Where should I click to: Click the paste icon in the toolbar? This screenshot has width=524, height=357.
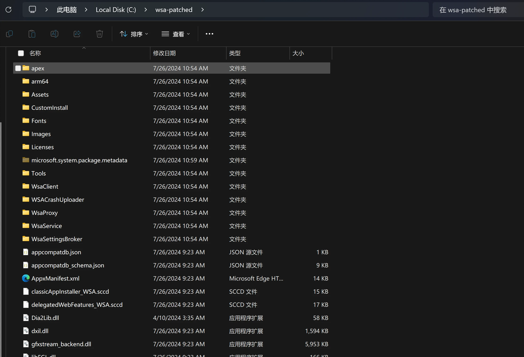tap(32, 34)
